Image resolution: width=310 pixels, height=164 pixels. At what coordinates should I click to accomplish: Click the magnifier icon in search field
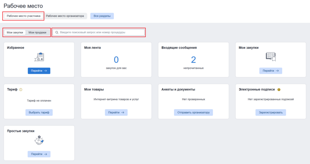57,32
